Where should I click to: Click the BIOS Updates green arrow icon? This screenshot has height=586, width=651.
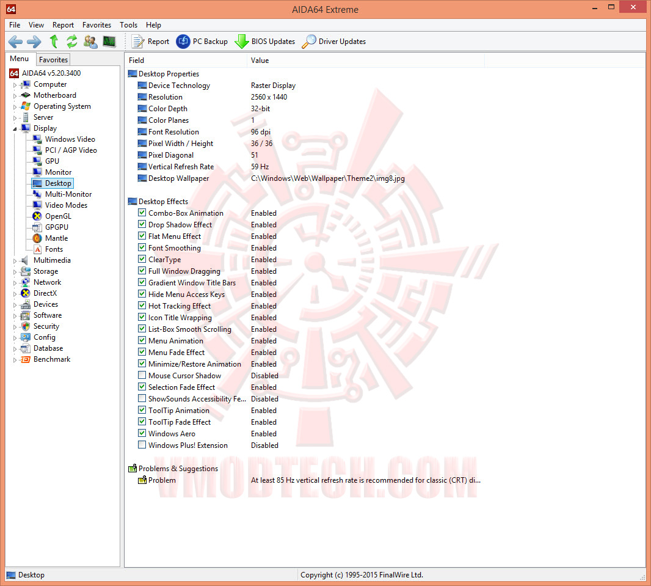[x=242, y=42]
